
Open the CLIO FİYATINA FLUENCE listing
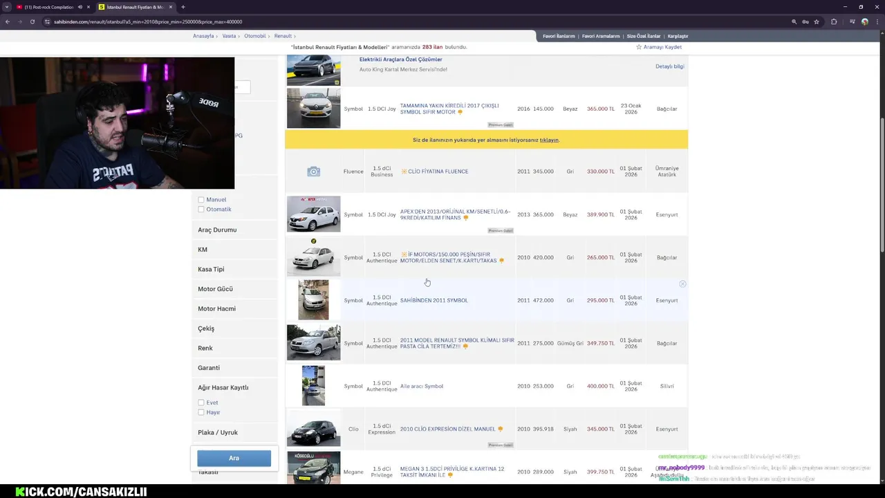click(x=438, y=172)
